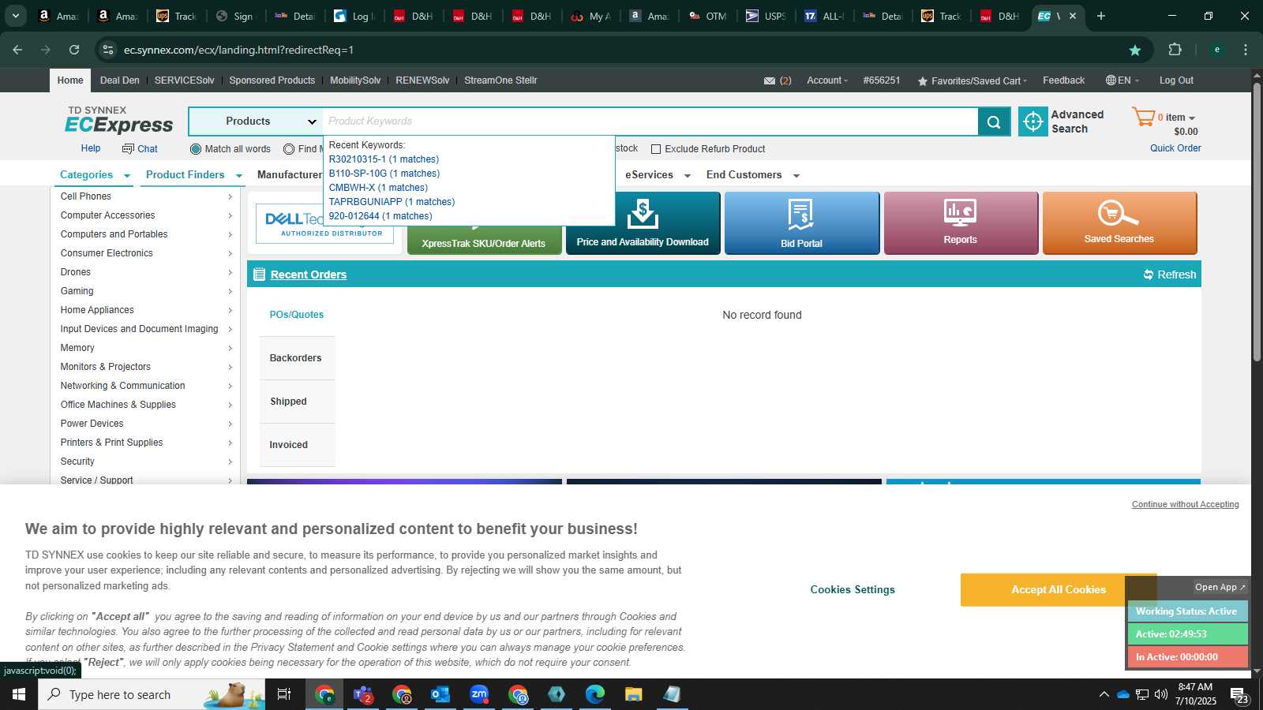Click the page vertical scrollbar

point(1257,221)
